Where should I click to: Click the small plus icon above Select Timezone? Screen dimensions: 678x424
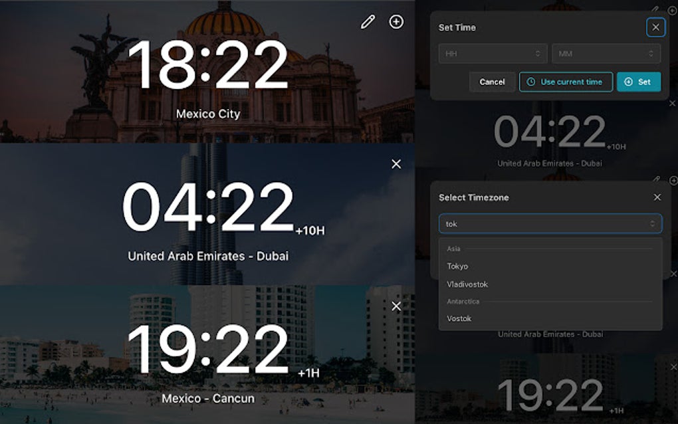coord(674,181)
